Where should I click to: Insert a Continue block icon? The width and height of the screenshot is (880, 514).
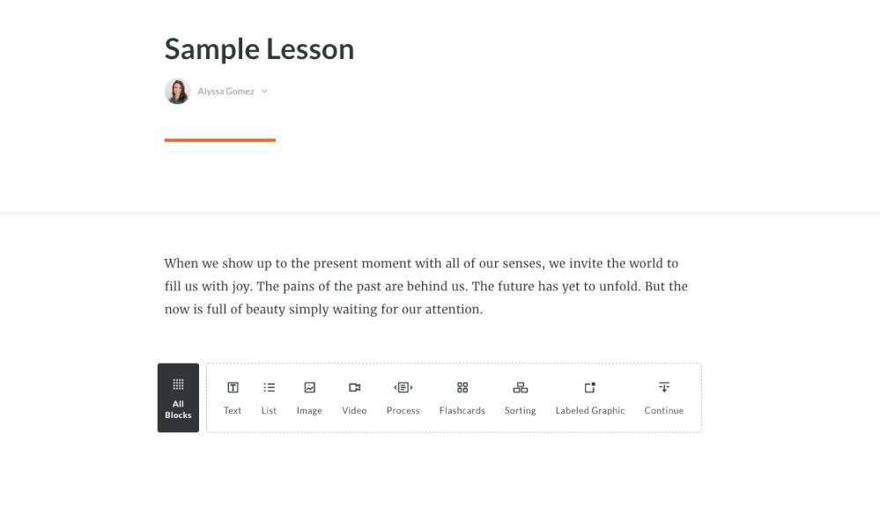[x=664, y=387]
